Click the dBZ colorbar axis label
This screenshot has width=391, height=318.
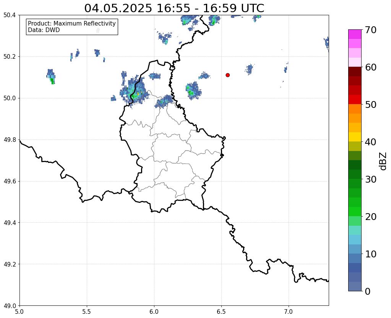(383, 161)
